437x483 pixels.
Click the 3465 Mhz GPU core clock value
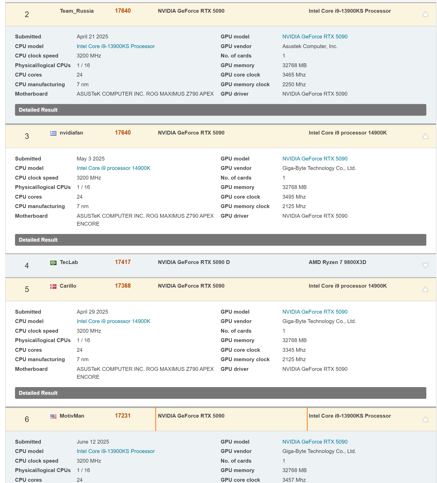(x=294, y=75)
